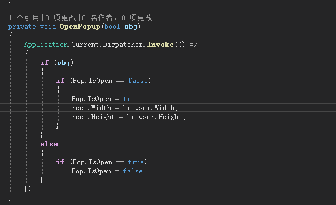The image size is (336, 205).
Task: Place the cursor on the closing '});' of the Invoke lambda
Action: pyautogui.click(x=30, y=189)
